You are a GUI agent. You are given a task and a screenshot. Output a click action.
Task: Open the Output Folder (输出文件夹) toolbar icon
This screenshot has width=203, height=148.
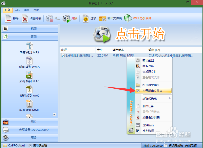coord(103,18)
